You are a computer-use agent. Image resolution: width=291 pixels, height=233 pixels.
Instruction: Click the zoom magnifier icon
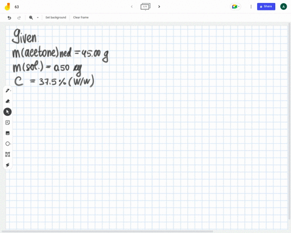coord(31,18)
